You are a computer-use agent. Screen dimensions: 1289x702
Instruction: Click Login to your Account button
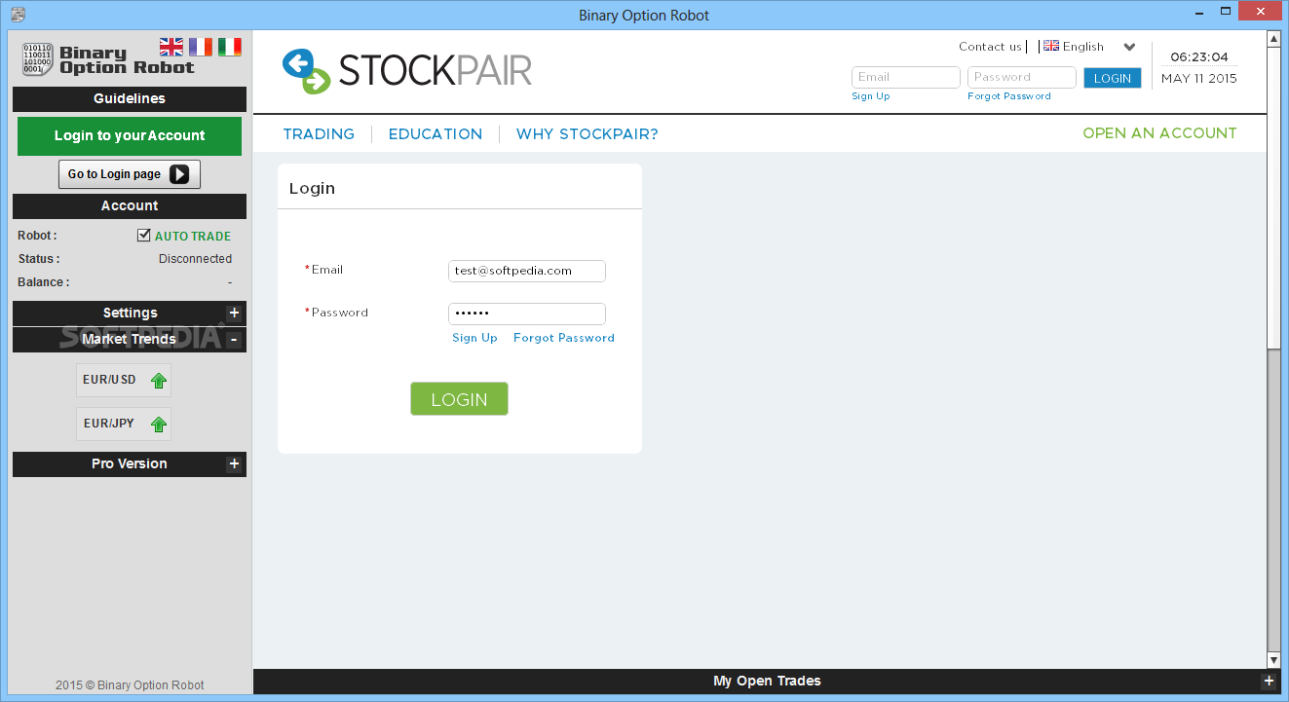point(130,135)
